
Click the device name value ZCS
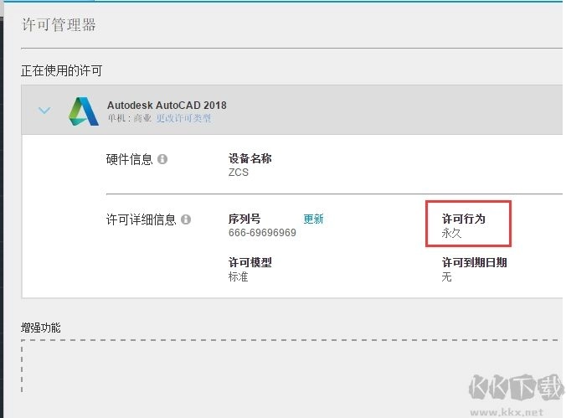(x=239, y=172)
